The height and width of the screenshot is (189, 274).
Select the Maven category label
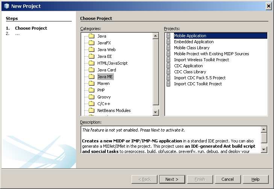103,83
